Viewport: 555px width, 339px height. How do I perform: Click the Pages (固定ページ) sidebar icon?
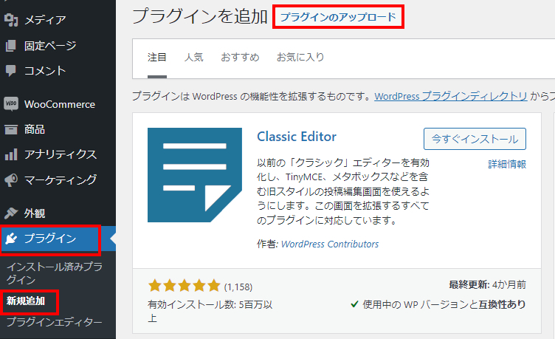(x=11, y=45)
